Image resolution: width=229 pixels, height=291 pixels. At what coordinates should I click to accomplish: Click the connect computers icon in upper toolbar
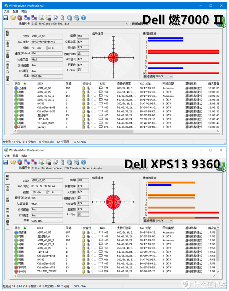(x=27, y=18)
